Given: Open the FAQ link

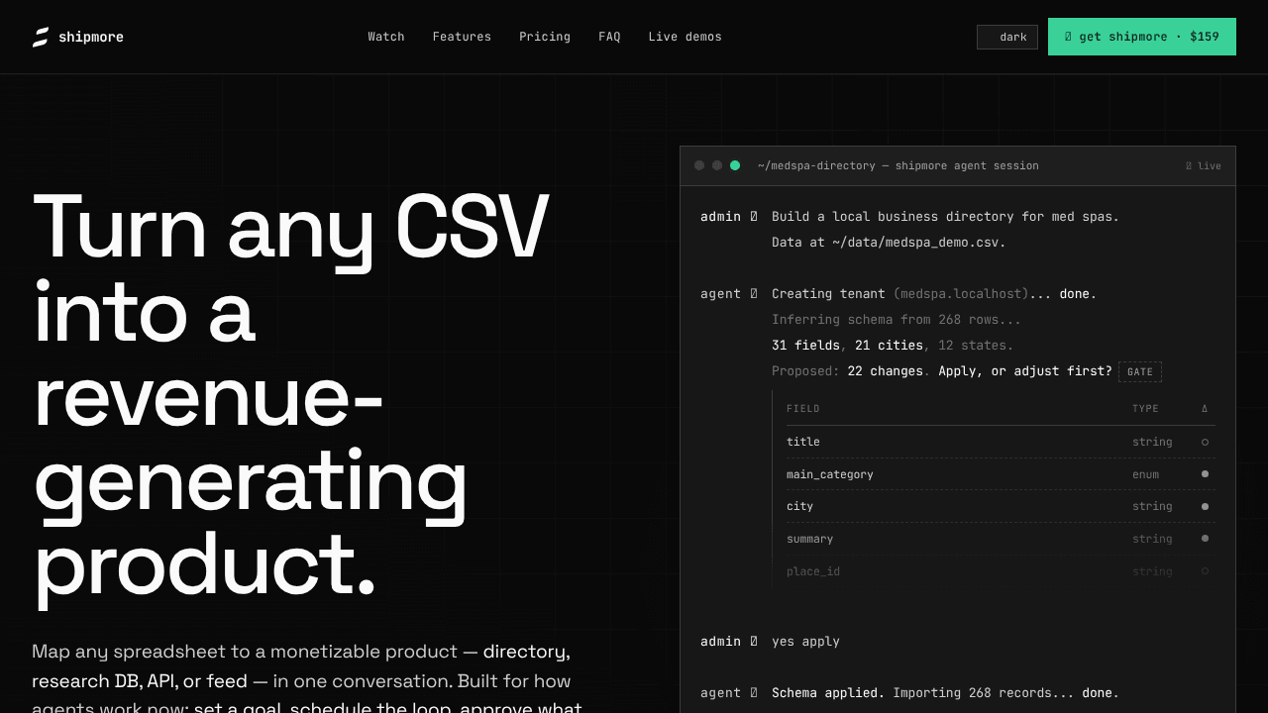Looking at the screenshot, I should point(609,37).
